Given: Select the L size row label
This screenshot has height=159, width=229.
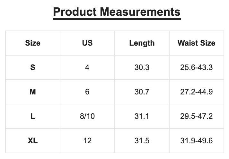Looking at the screenshot, I should point(33,116).
